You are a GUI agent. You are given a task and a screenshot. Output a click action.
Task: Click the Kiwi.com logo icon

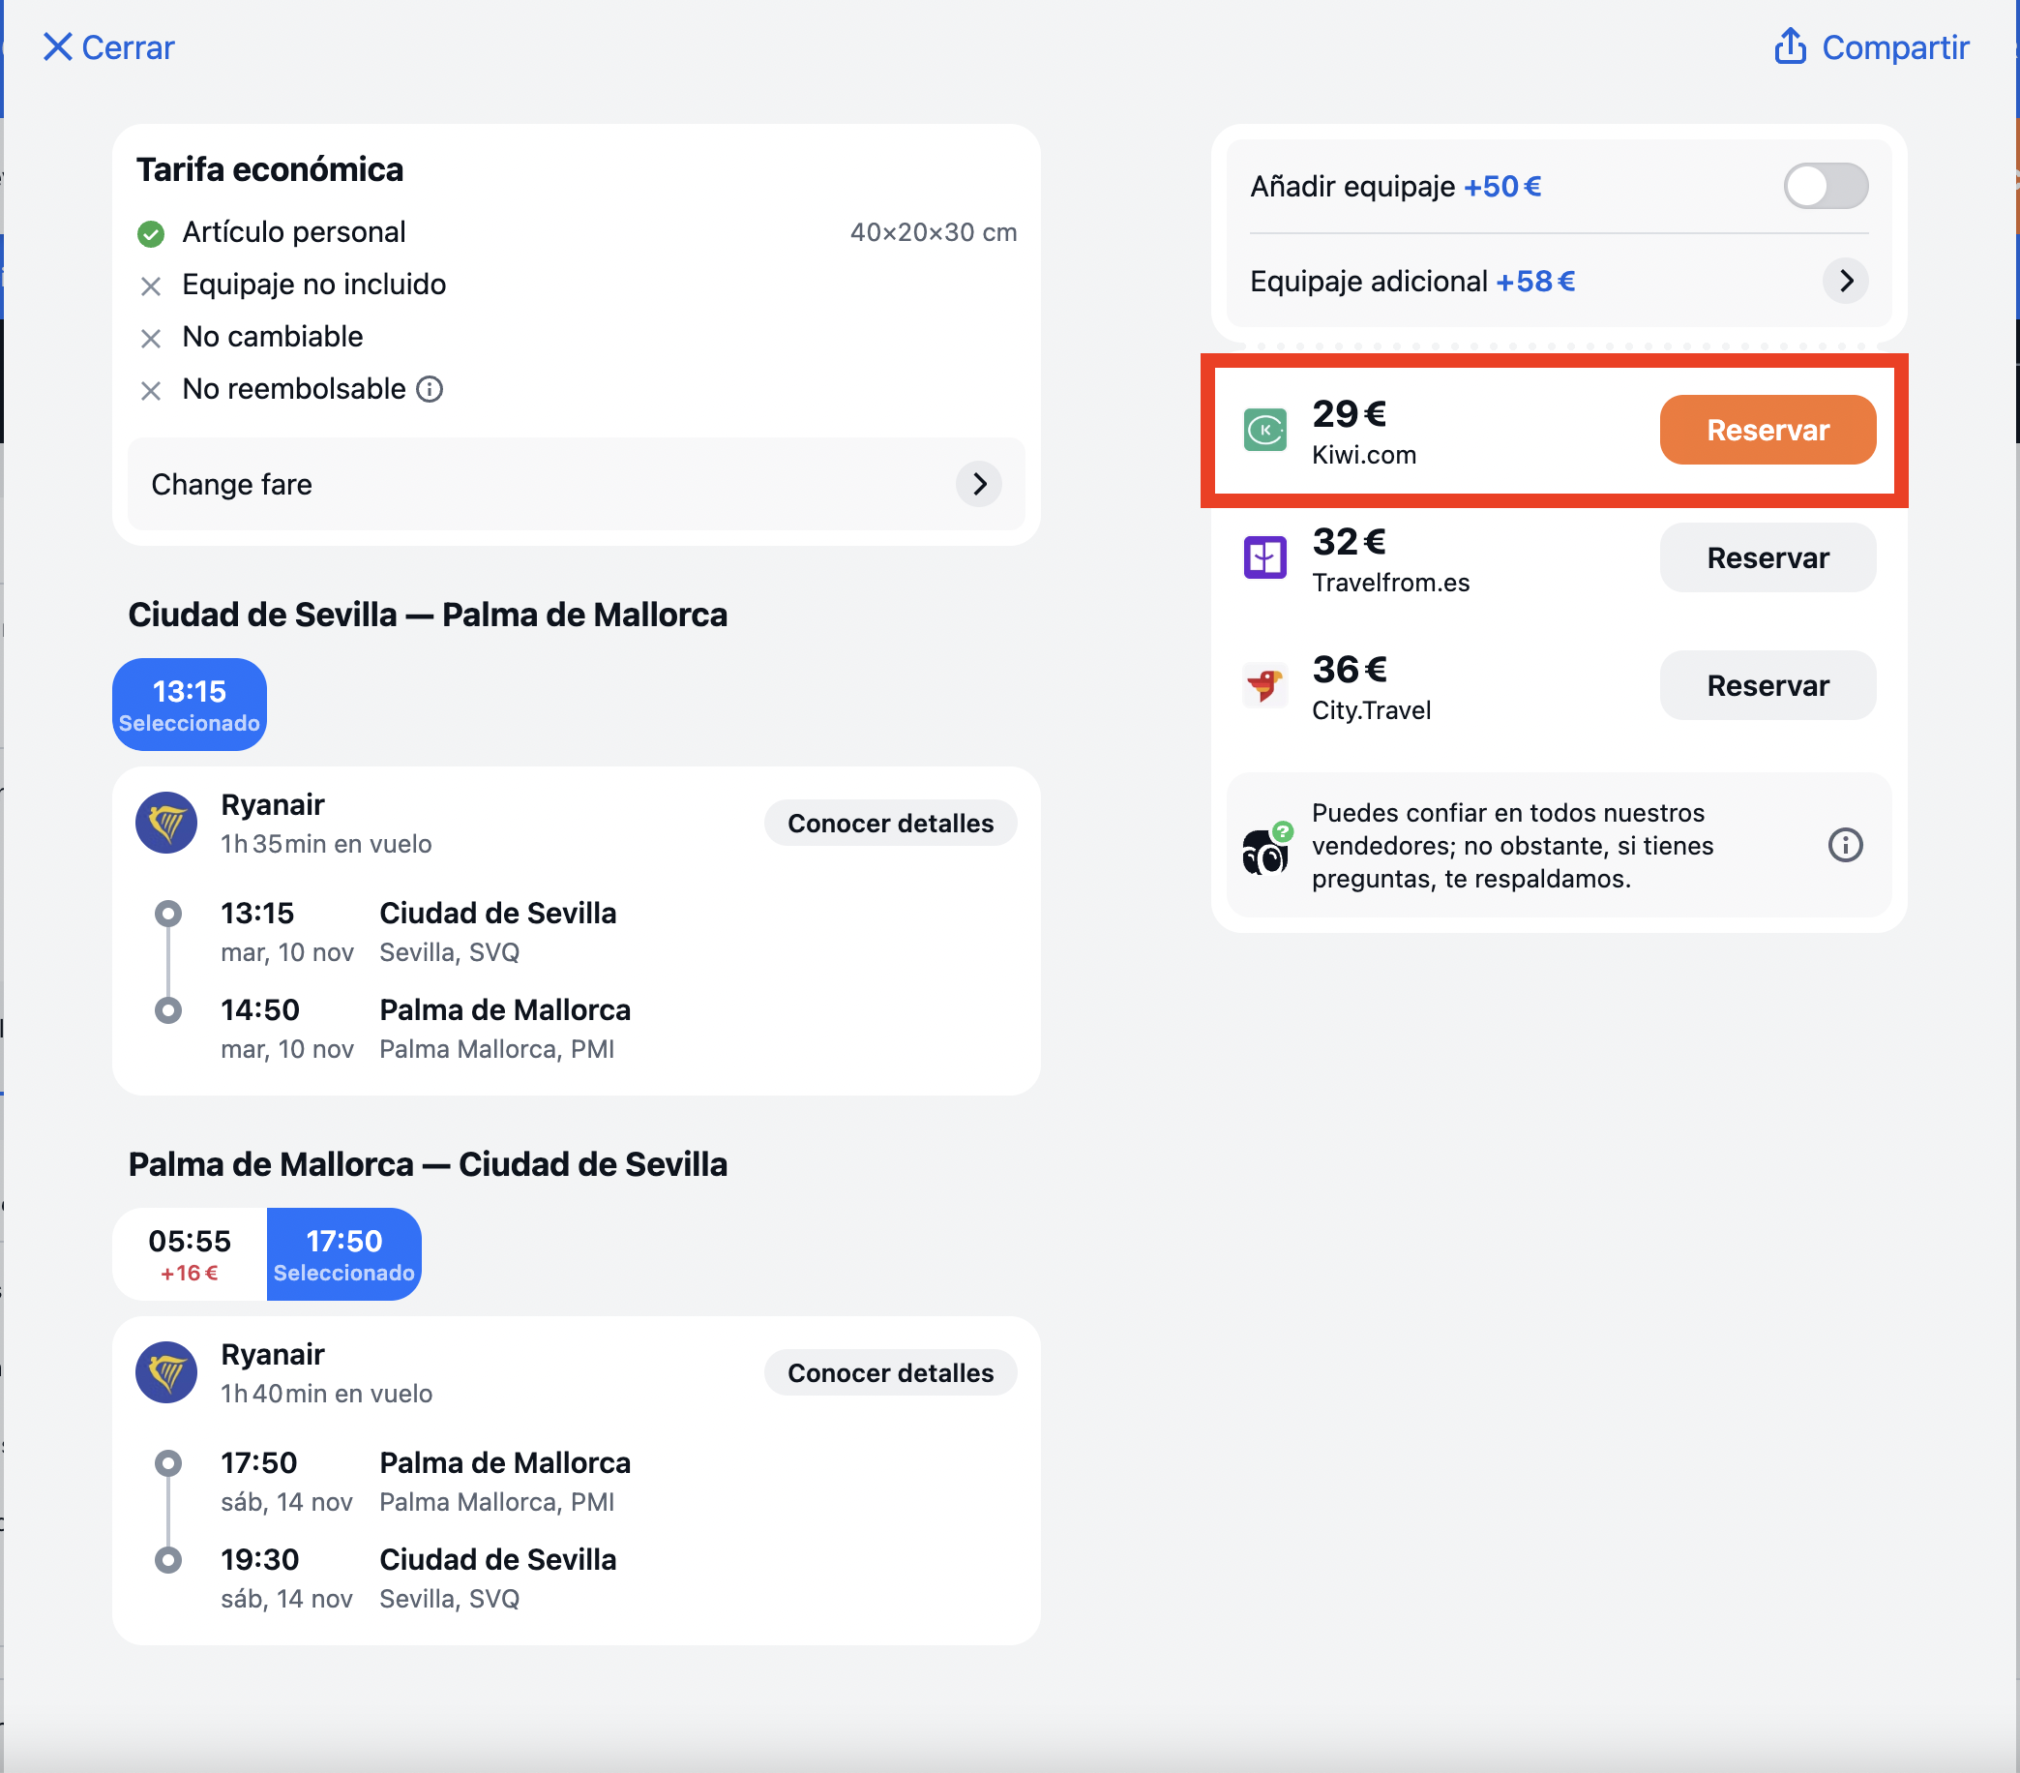pyautogui.click(x=1265, y=430)
